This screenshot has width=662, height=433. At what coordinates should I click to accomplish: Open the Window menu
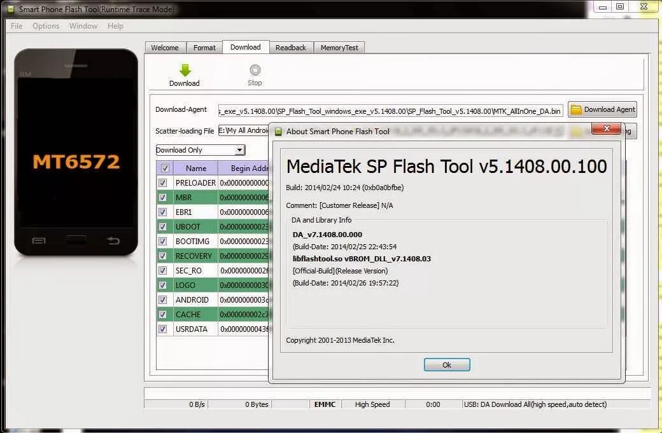(x=83, y=26)
